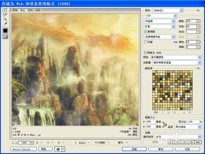The image size is (205, 154).
Task: Open the preview download speed menu
Action: pos(39,135)
